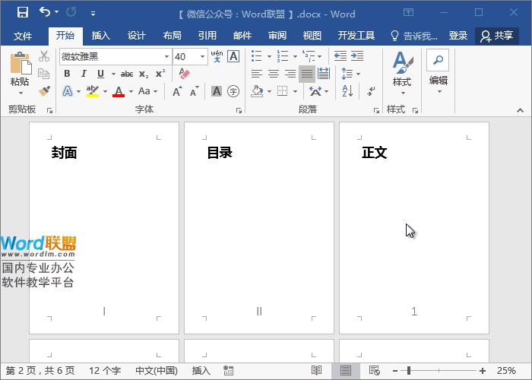Switch to the 邮件 tab
The image size is (532, 380).
pyautogui.click(x=242, y=36)
